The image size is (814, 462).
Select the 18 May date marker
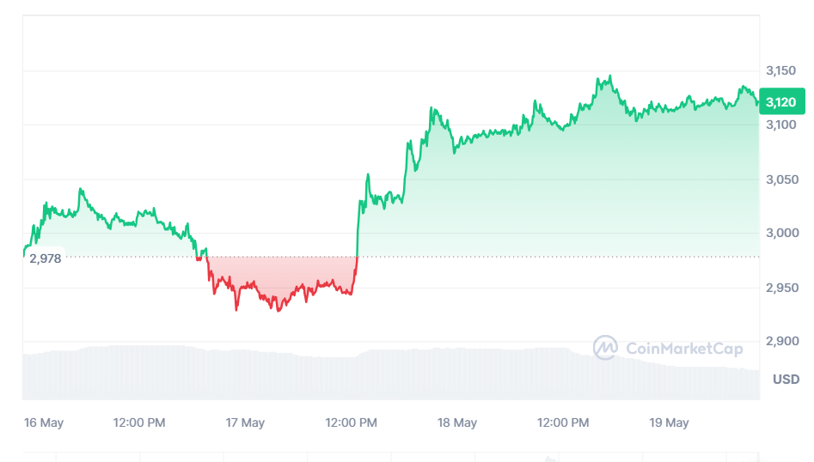click(x=456, y=422)
